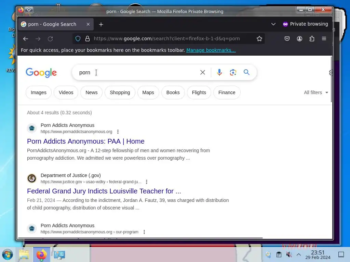Bookmark this page with the star
The image size is (350, 262).
259,39
